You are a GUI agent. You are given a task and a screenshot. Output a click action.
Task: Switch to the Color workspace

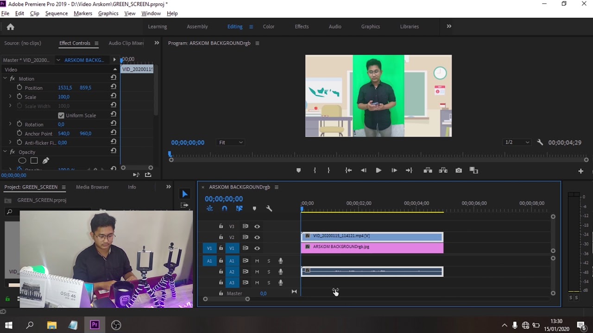269,26
